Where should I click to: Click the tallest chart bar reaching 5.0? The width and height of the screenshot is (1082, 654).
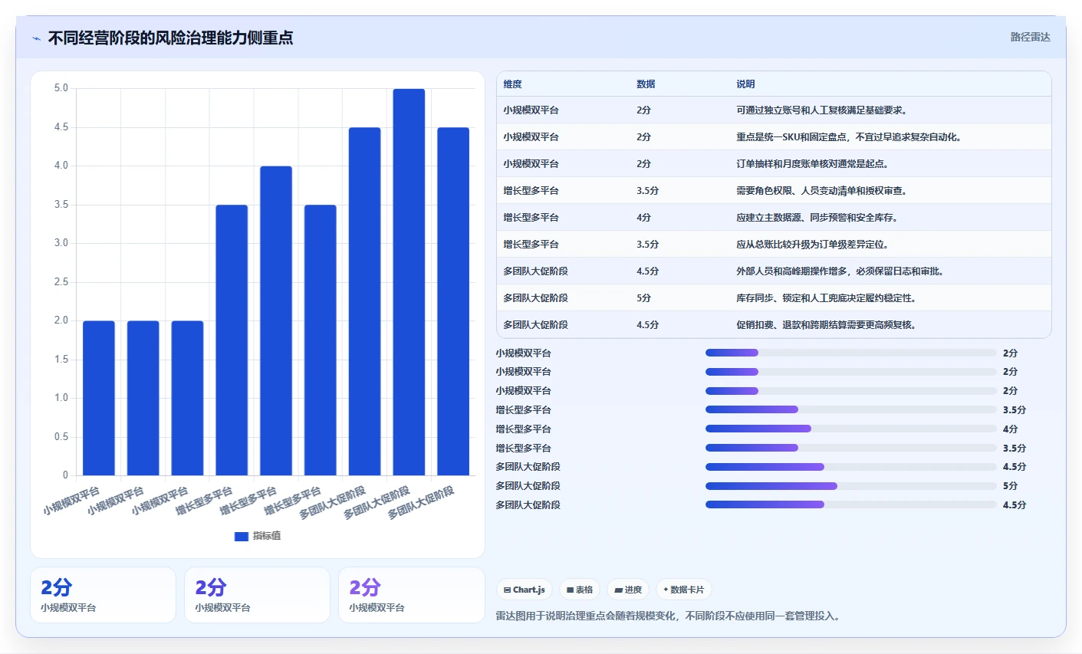click(x=409, y=282)
